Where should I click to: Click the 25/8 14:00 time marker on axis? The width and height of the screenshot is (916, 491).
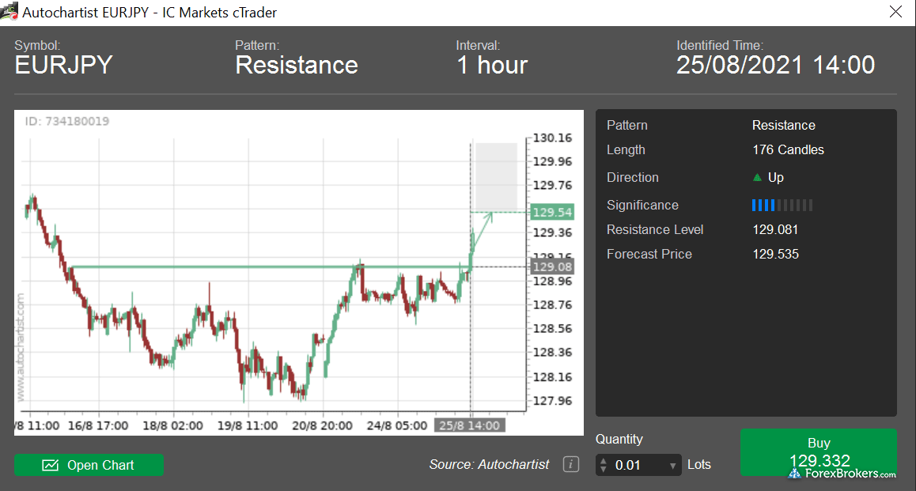point(469,425)
